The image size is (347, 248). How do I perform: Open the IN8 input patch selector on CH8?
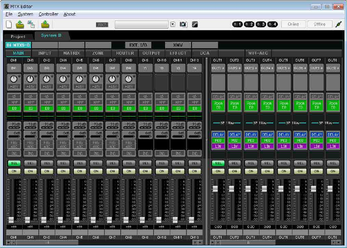point(128,68)
